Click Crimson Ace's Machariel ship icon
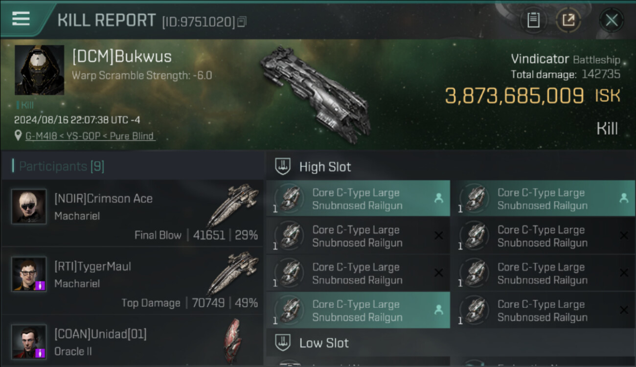The height and width of the screenshot is (367, 636). (x=233, y=206)
